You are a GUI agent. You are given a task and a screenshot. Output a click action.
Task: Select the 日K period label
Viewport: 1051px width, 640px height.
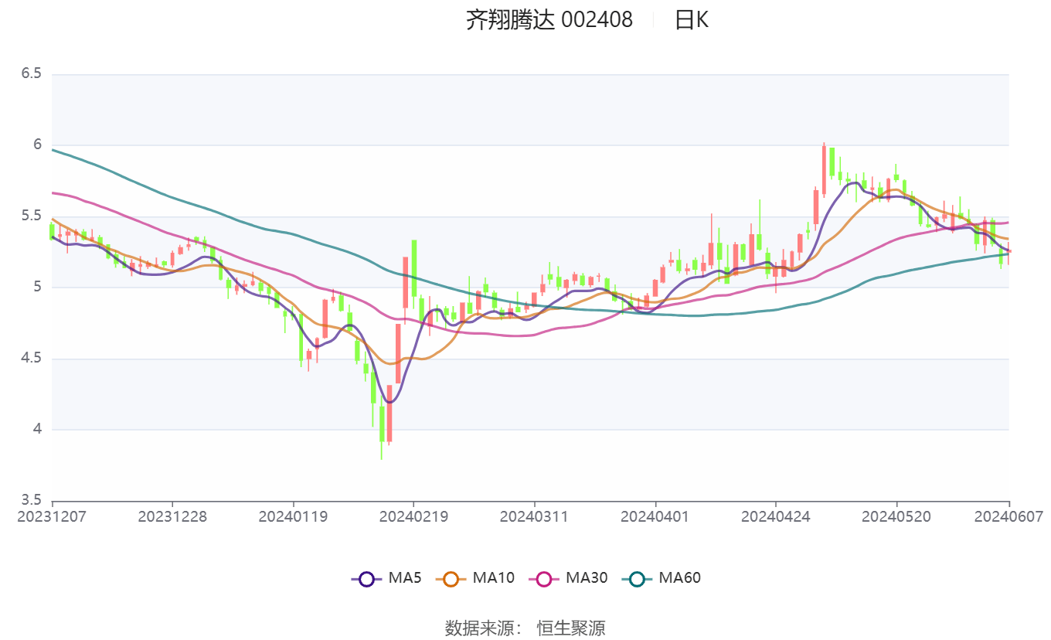pyautogui.click(x=691, y=20)
